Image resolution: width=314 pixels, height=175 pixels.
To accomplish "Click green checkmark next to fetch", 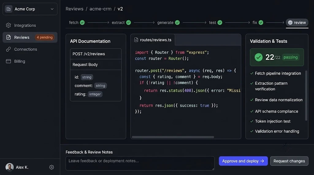I will coord(82,23).
